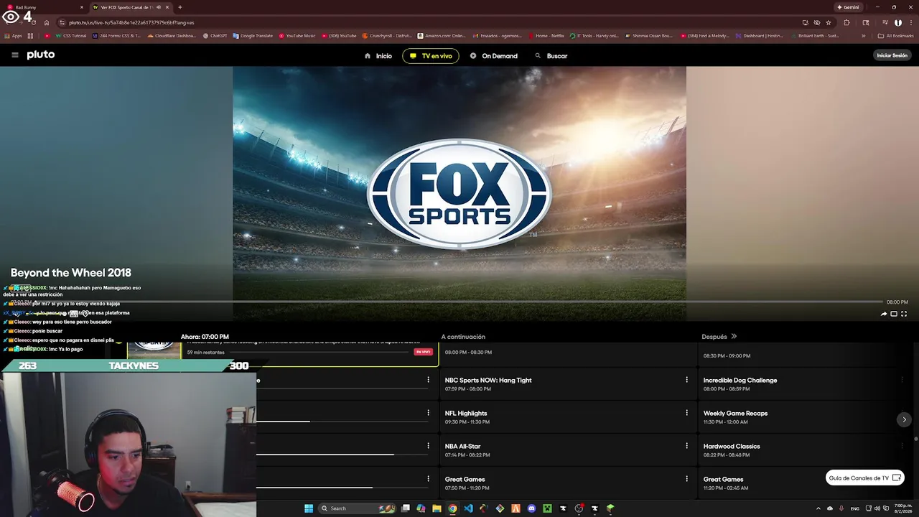Open the Google Translate bookmark
919x517 pixels.
pyautogui.click(x=253, y=36)
